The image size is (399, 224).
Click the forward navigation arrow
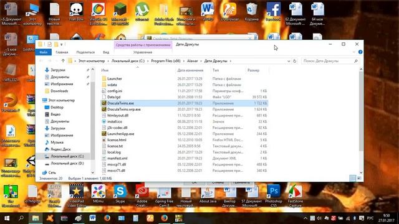pos(50,61)
